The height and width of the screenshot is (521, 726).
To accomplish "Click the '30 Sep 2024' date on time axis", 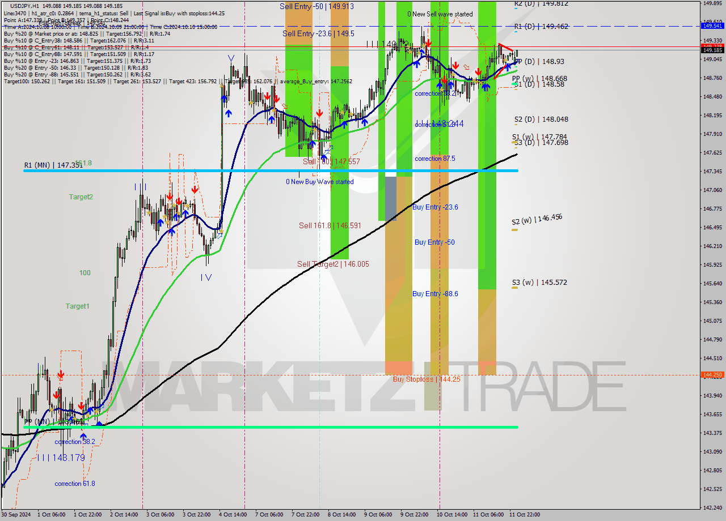I will click(x=17, y=515).
